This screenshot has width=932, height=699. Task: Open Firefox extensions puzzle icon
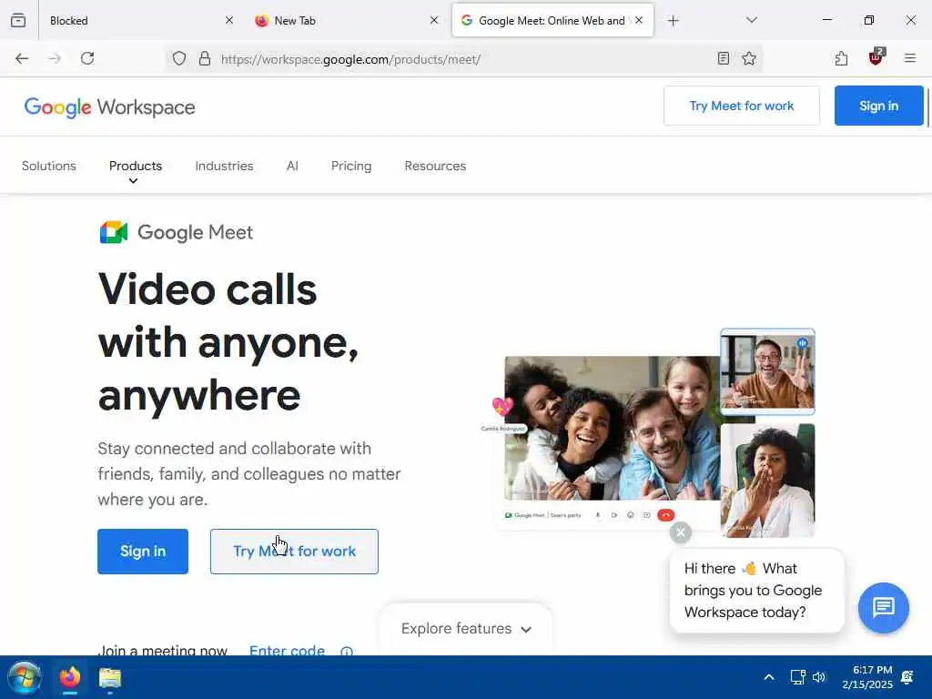pos(841,58)
